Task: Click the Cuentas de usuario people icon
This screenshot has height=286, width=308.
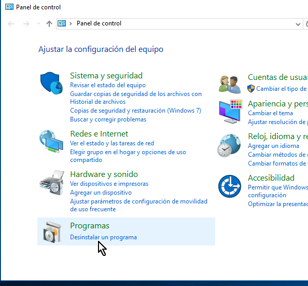Action: tap(230, 85)
